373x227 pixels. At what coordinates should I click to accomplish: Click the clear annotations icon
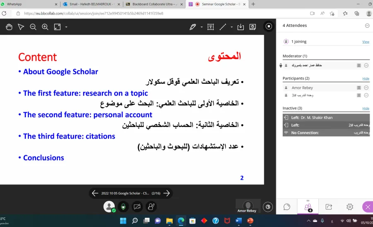(253, 27)
